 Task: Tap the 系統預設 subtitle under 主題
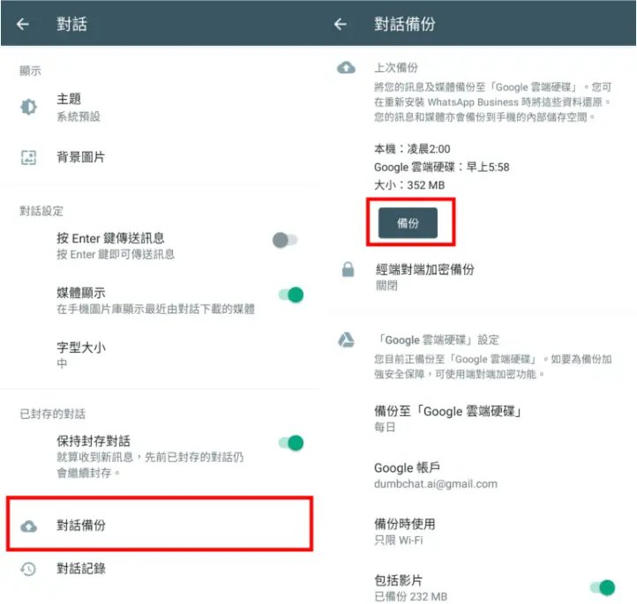point(79,117)
